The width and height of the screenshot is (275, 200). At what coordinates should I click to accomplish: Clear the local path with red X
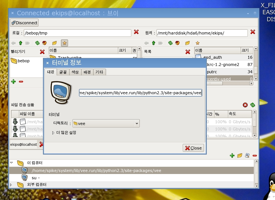[136, 32]
